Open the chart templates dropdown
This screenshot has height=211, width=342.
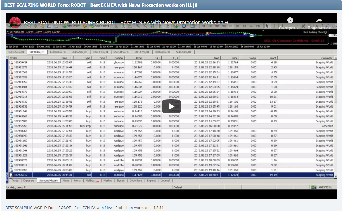pyautogui.click(x=193, y=26)
